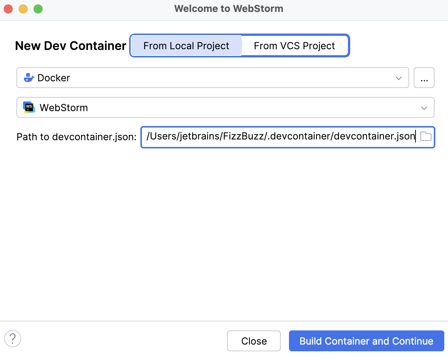This screenshot has width=448, height=358.
Task: Open the Docker backend dropdown
Action: [213, 78]
